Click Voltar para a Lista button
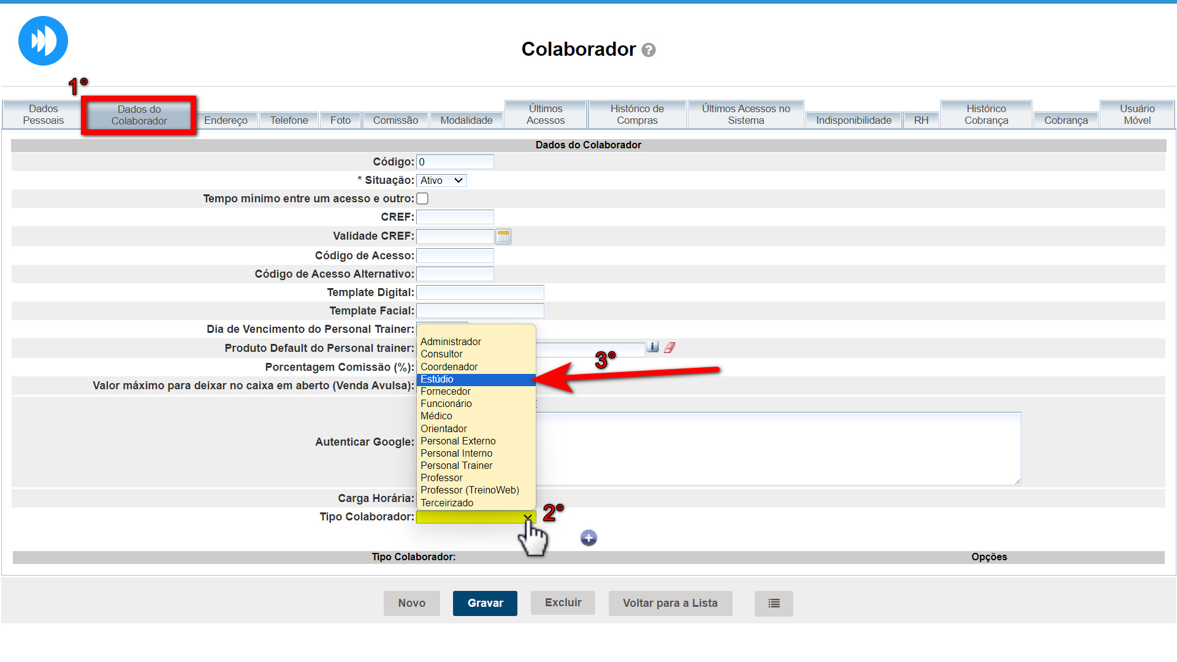Screen dimensions: 1177x662 pos(670,603)
